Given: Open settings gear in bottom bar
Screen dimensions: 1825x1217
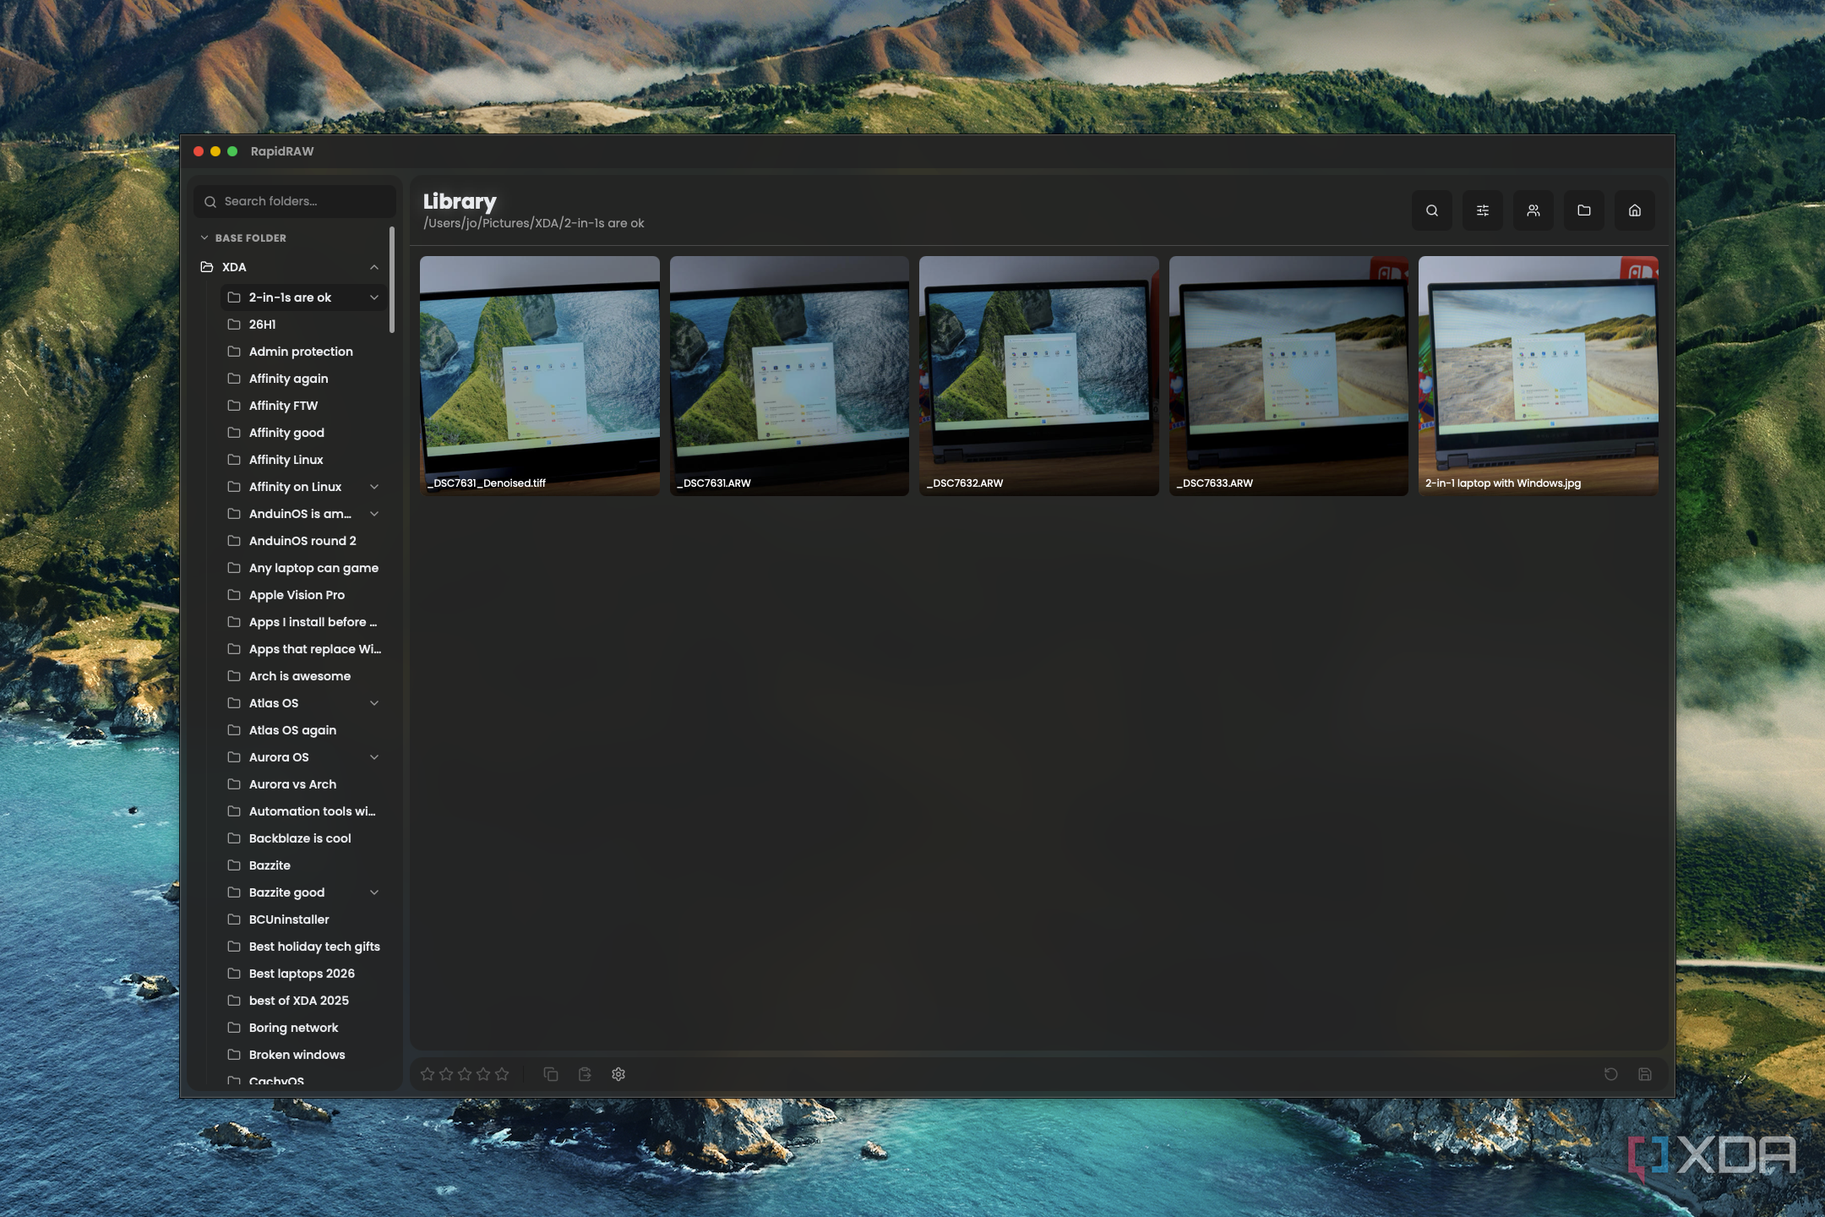Looking at the screenshot, I should (618, 1074).
